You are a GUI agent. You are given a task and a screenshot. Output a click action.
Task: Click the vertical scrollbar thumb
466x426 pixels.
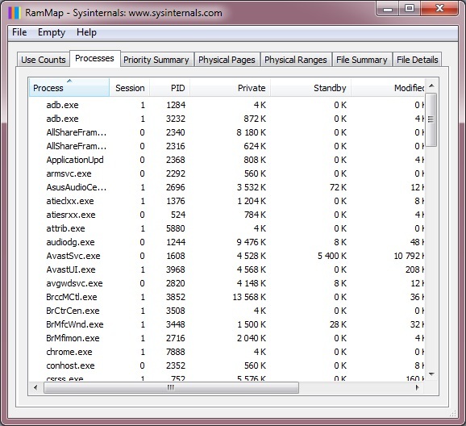pyautogui.click(x=431, y=119)
